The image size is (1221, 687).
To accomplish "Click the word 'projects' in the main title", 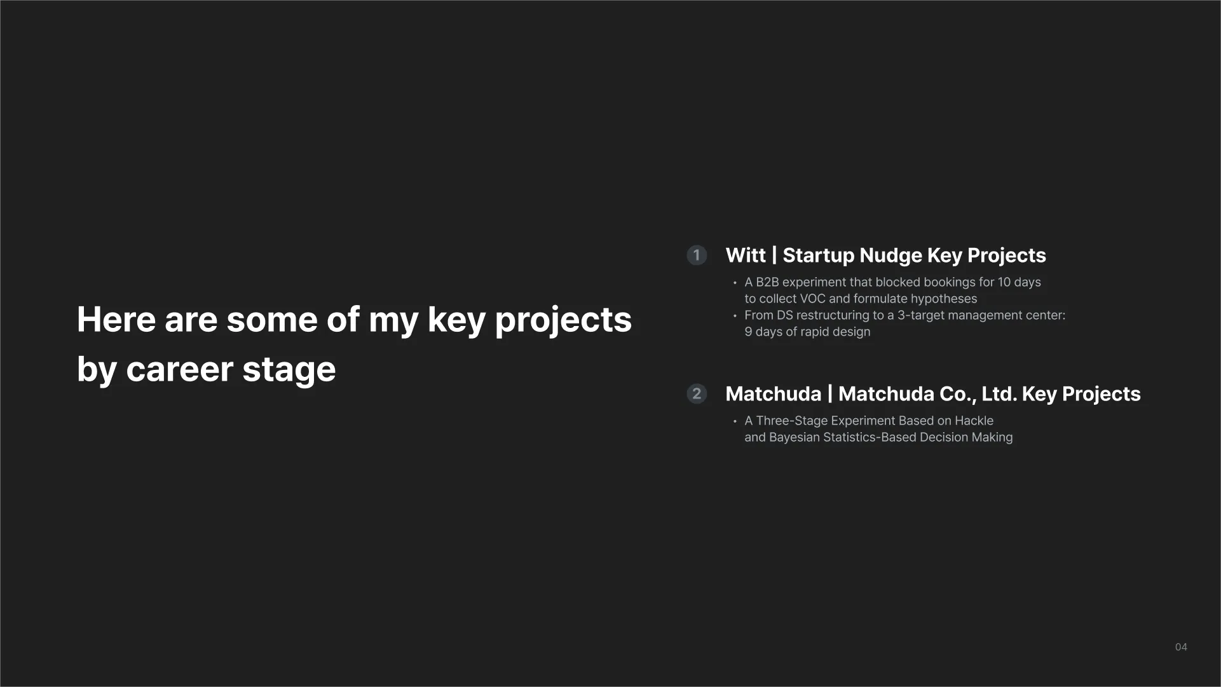I will tap(563, 321).
